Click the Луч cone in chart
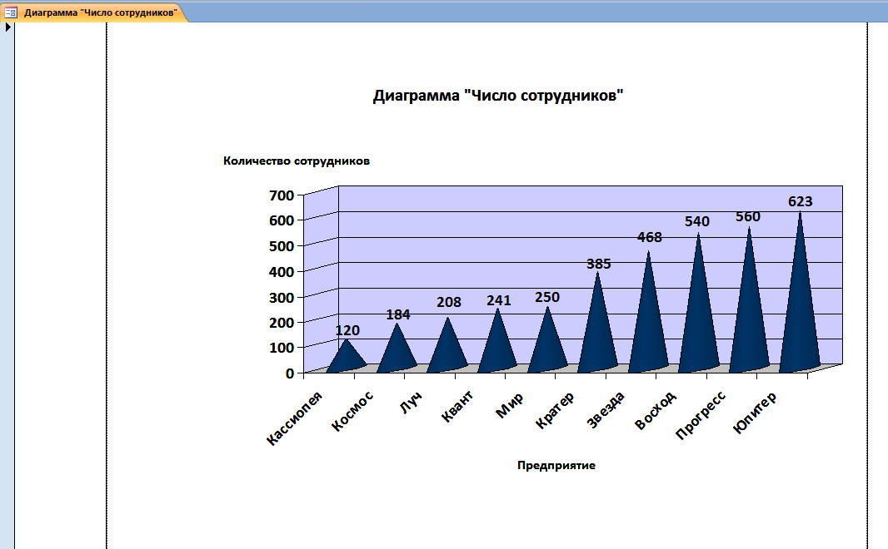This screenshot has width=888, height=549. tap(447, 350)
